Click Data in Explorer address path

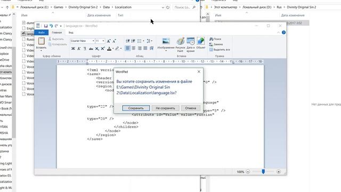tap(107, 7)
